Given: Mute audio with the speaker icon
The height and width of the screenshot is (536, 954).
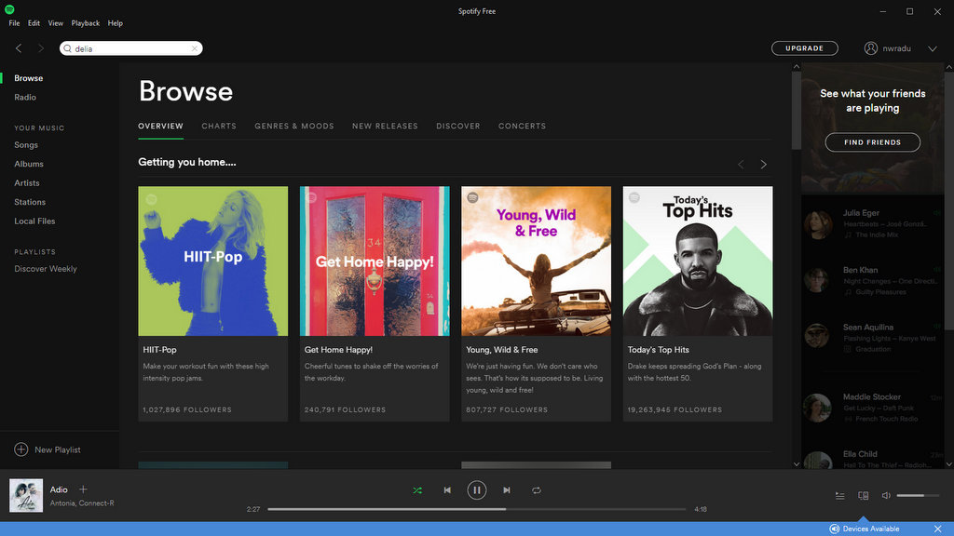Looking at the screenshot, I should click(886, 495).
